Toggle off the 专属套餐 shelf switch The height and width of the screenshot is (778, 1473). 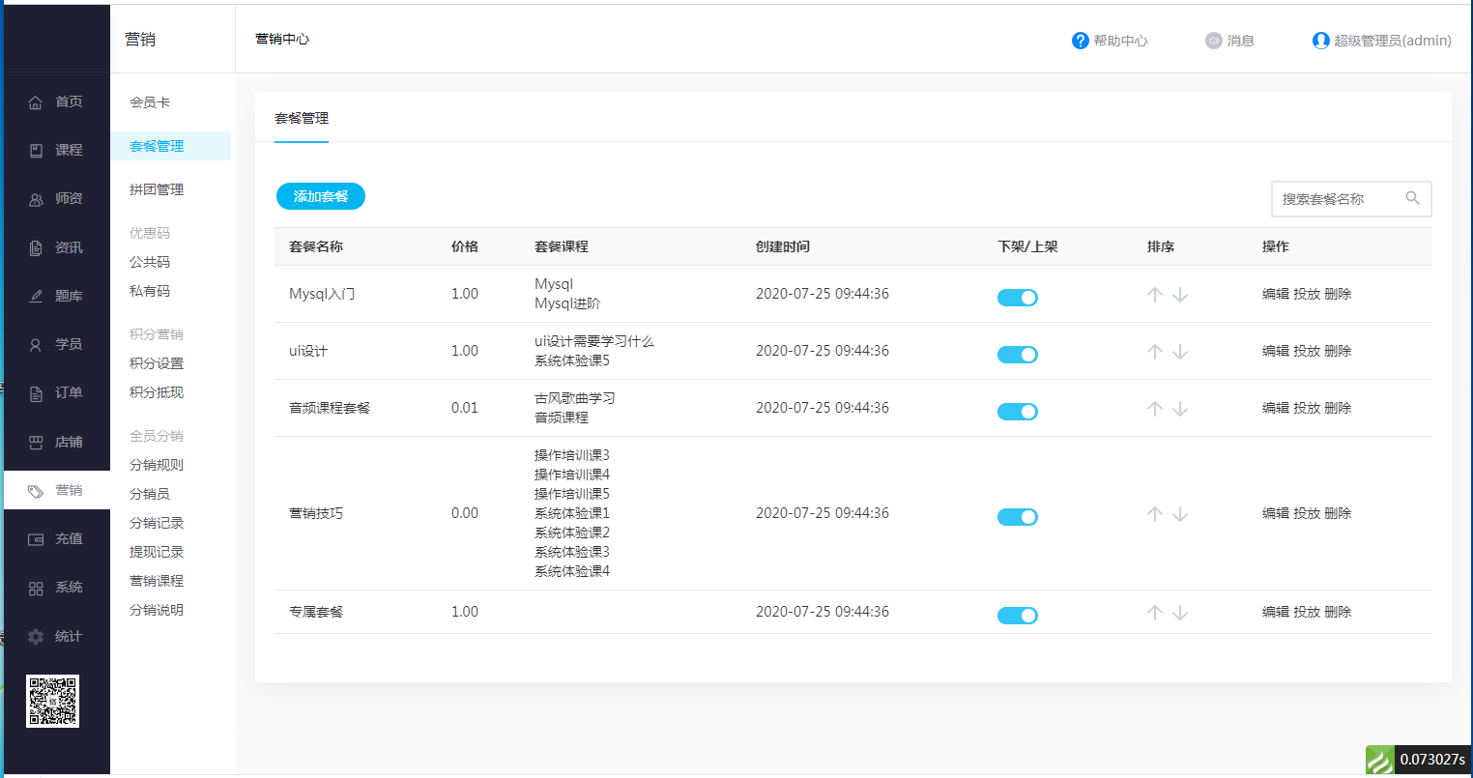point(1017,616)
